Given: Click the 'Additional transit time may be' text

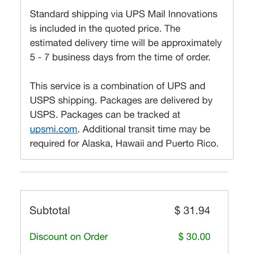Looking at the screenshot, I should 146,129.
